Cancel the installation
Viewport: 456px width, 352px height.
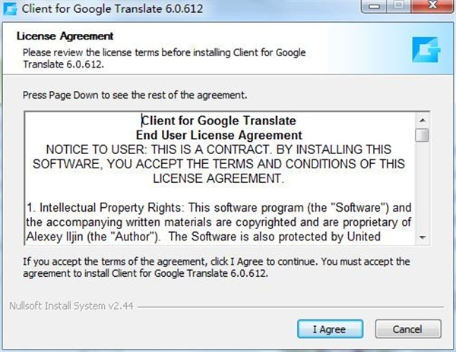pyautogui.click(x=397, y=329)
